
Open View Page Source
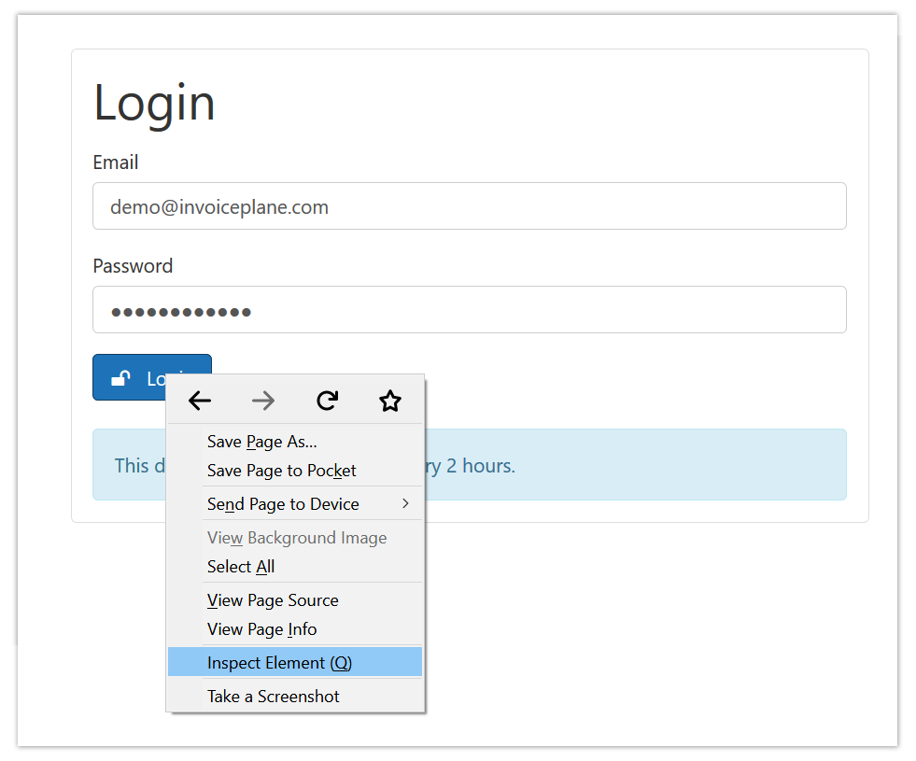coord(295,600)
